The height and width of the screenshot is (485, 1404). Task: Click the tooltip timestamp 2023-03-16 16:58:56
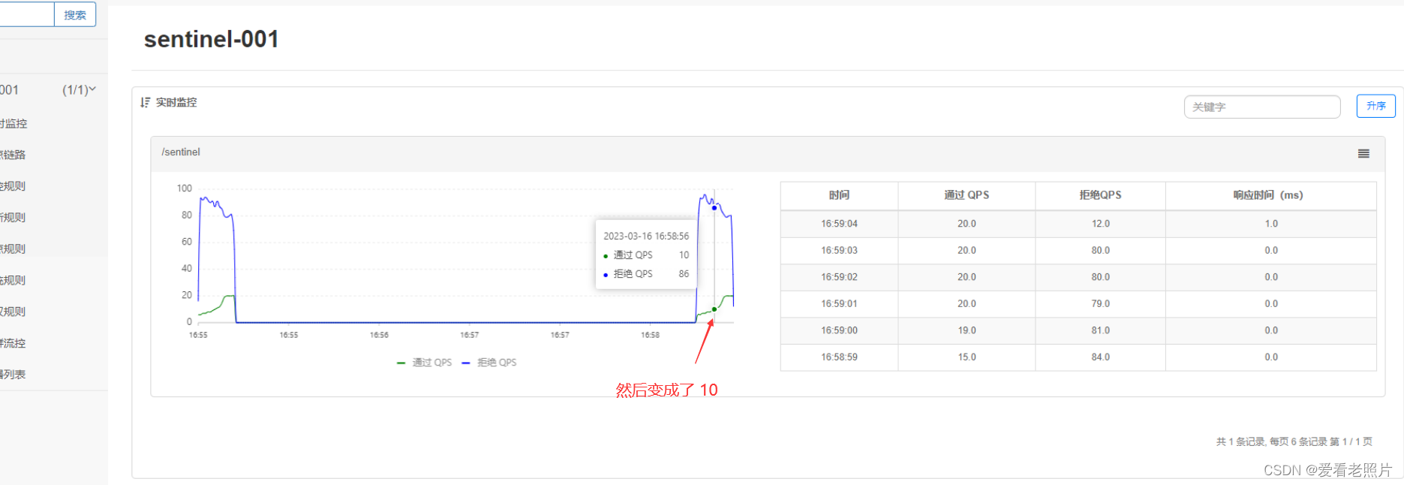(646, 236)
